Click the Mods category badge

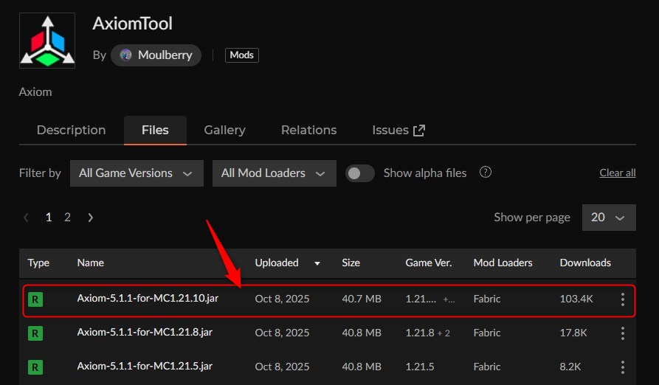point(241,55)
